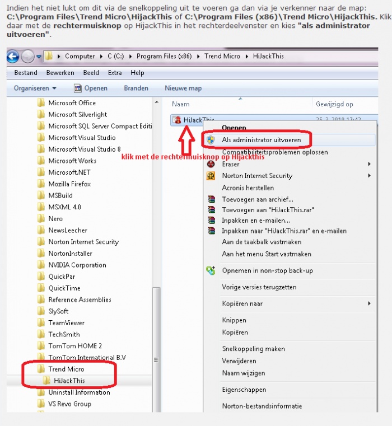The width and height of the screenshot is (392, 426).
Task: Click the HiJackThis application file icon
Action: tap(178, 120)
